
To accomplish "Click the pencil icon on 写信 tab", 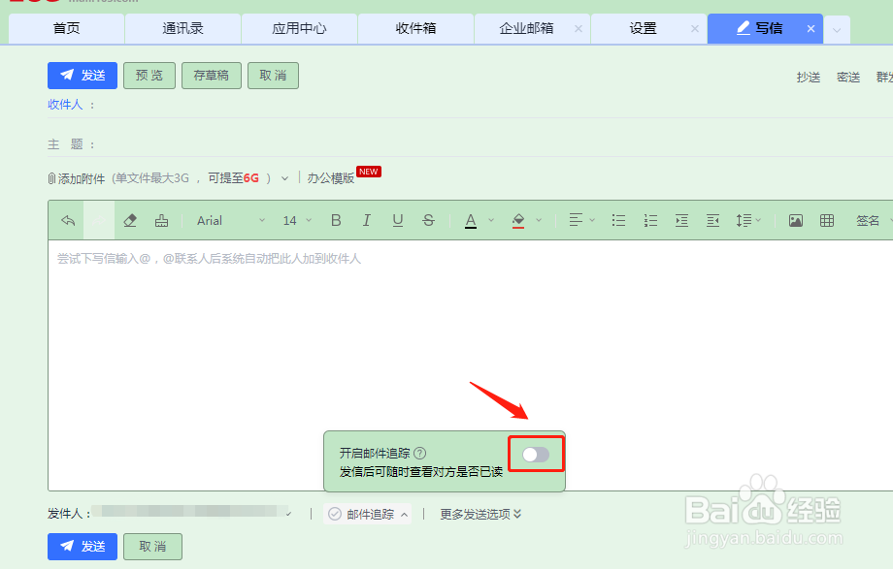I will (x=744, y=28).
